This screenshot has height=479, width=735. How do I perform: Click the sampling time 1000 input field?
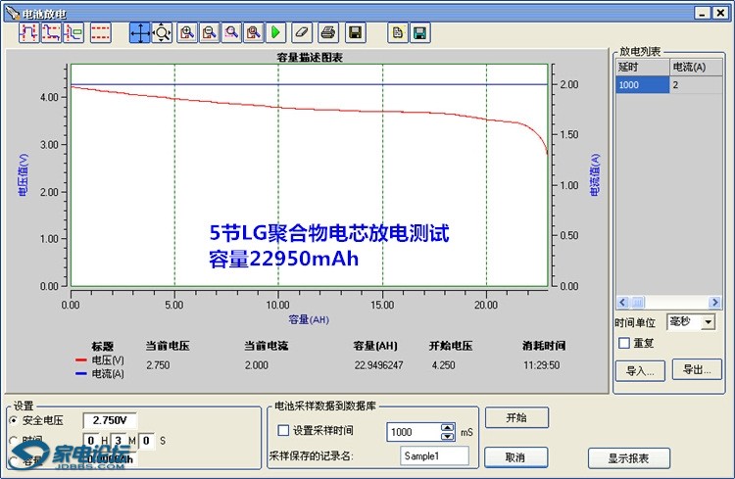[x=415, y=432]
